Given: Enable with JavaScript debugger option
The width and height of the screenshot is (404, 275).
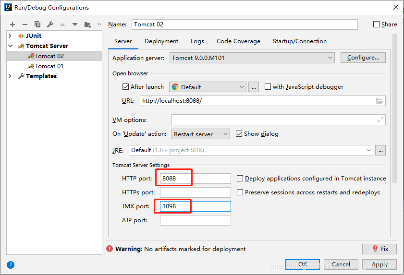Looking at the screenshot, I should coord(268,87).
